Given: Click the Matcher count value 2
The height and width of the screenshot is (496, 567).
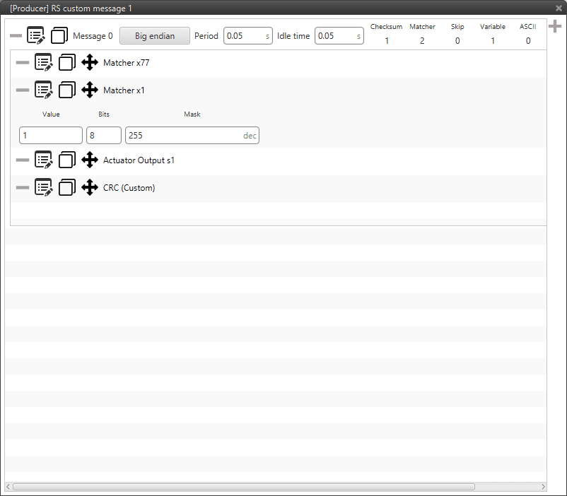Looking at the screenshot, I should pos(422,41).
